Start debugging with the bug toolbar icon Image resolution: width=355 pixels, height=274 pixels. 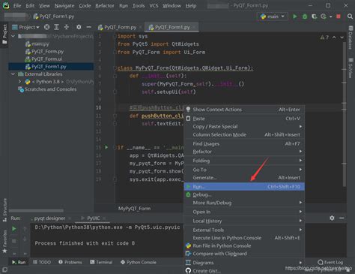pyautogui.click(x=305, y=17)
